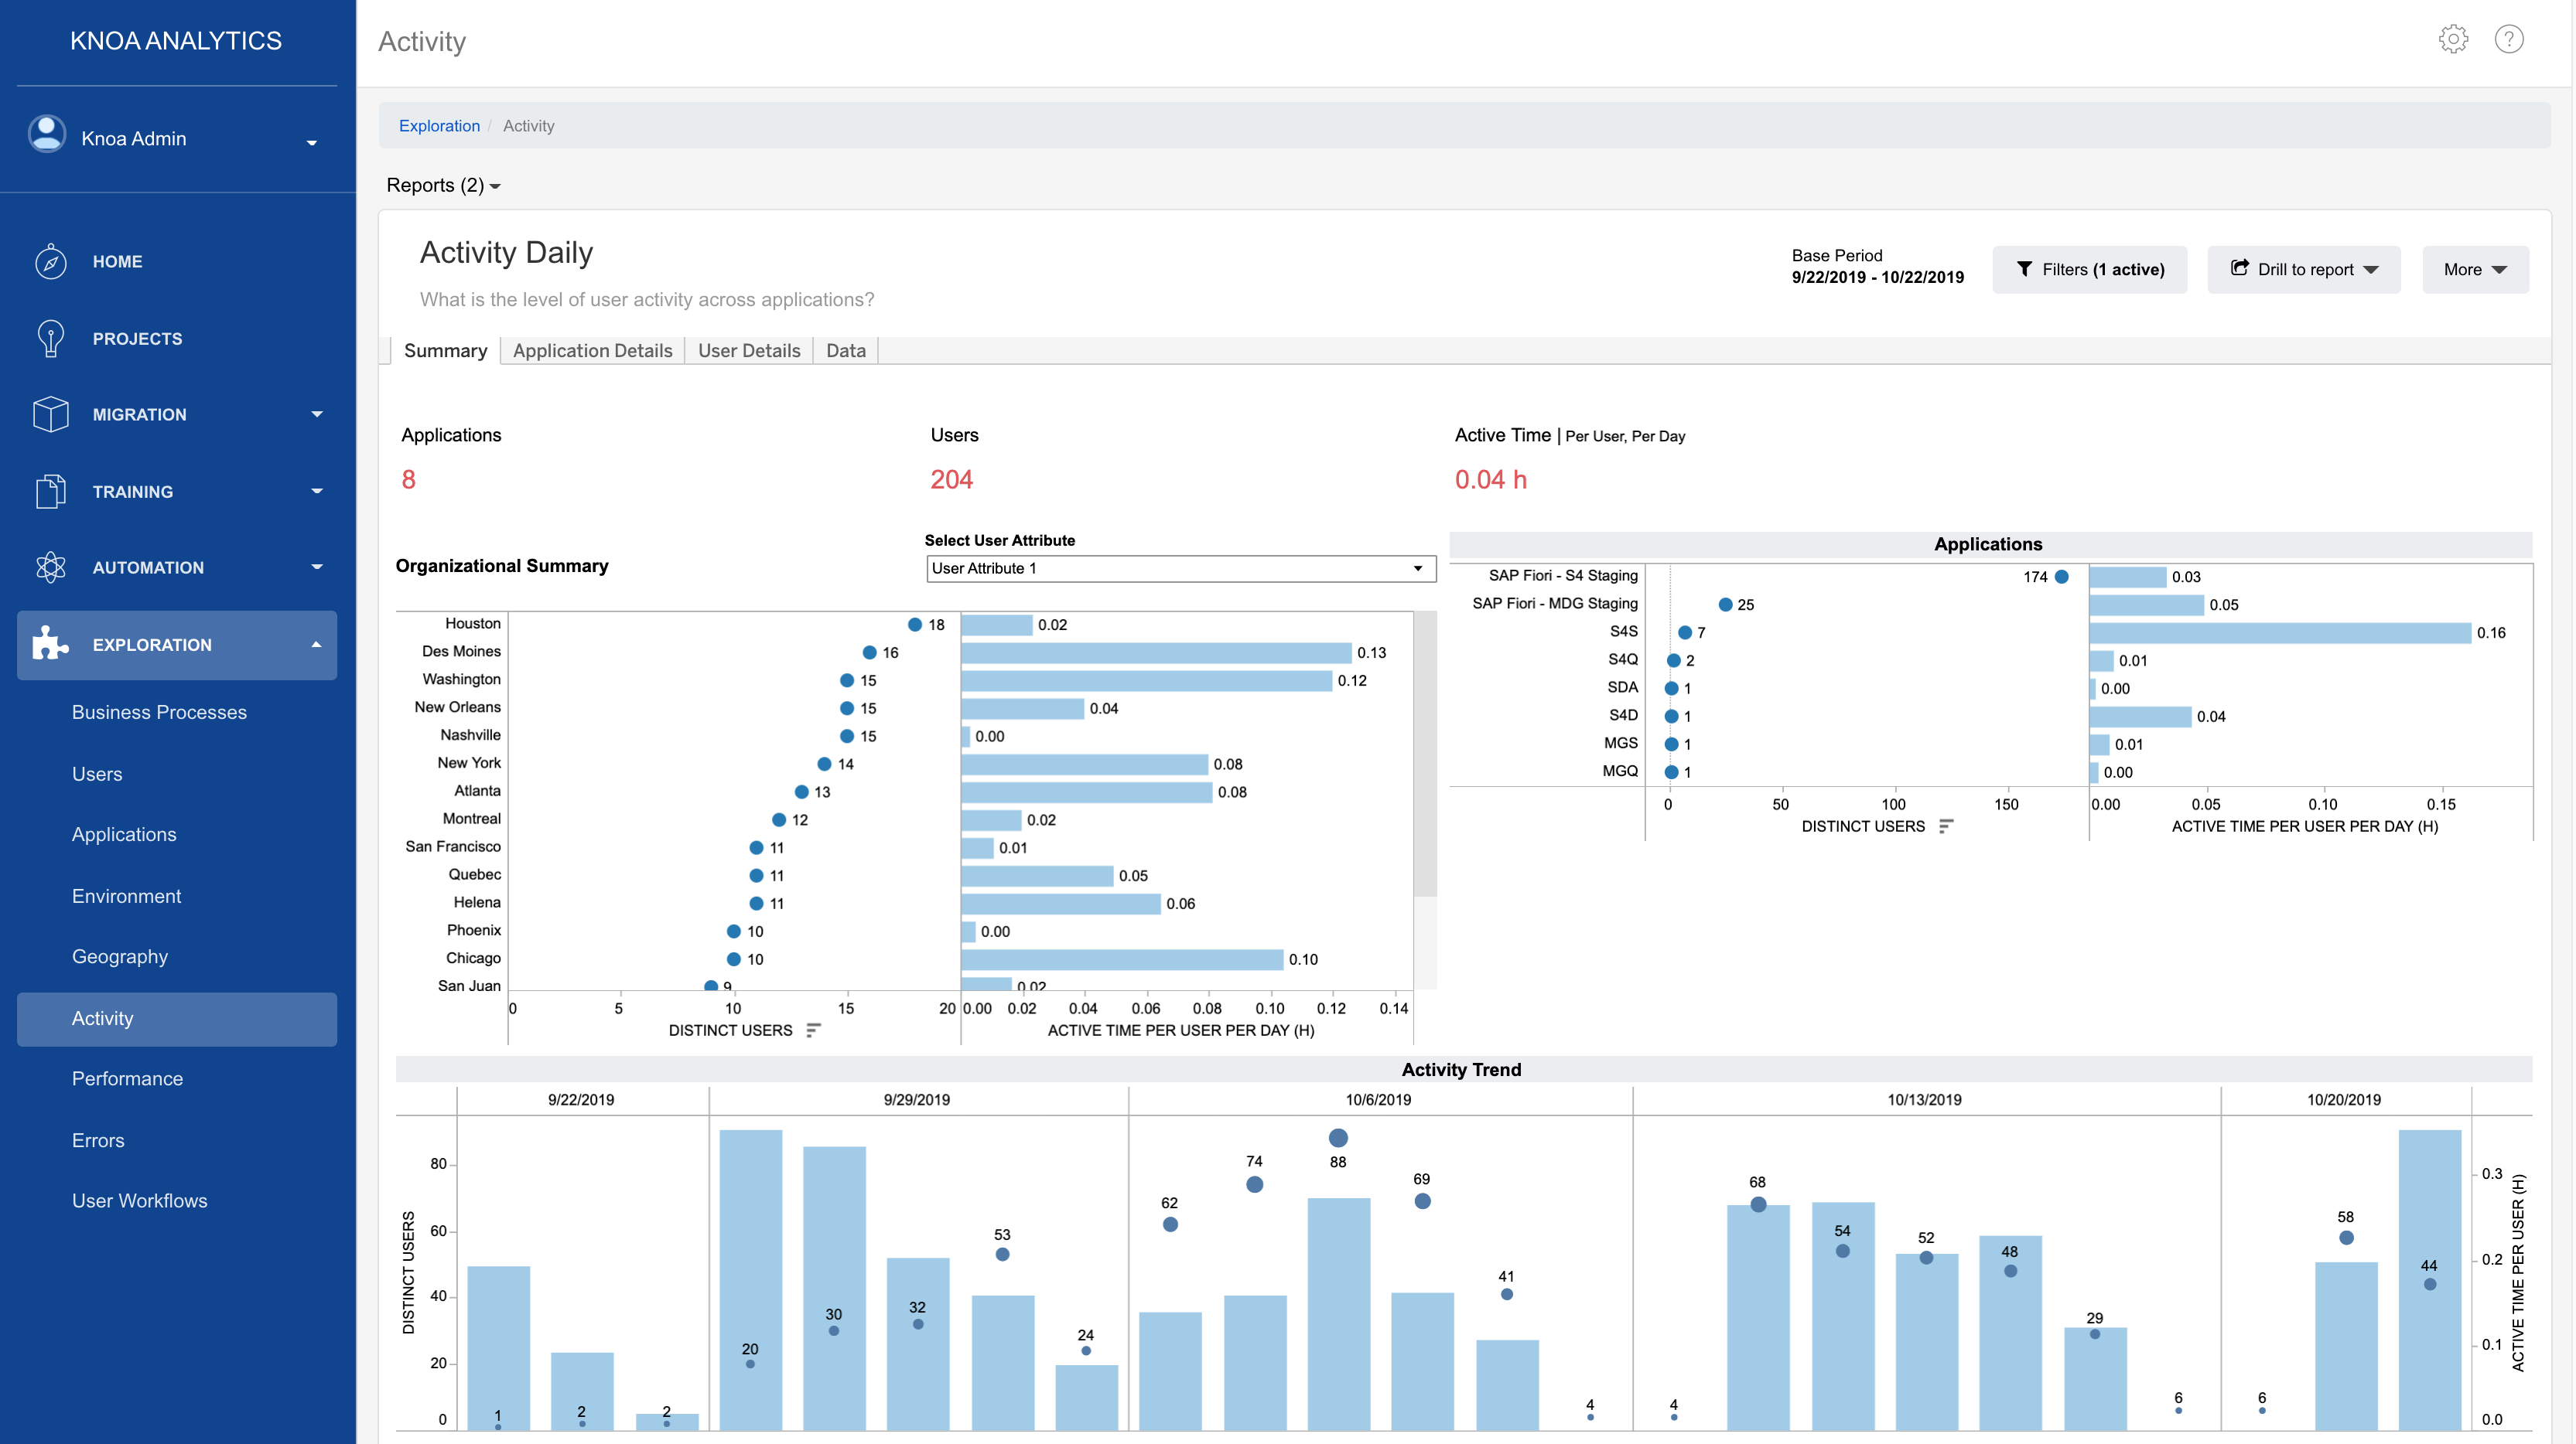The height and width of the screenshot is (1444, 2576).
Task: Click Filters (1 active) button
Action: click(2089, 269)
